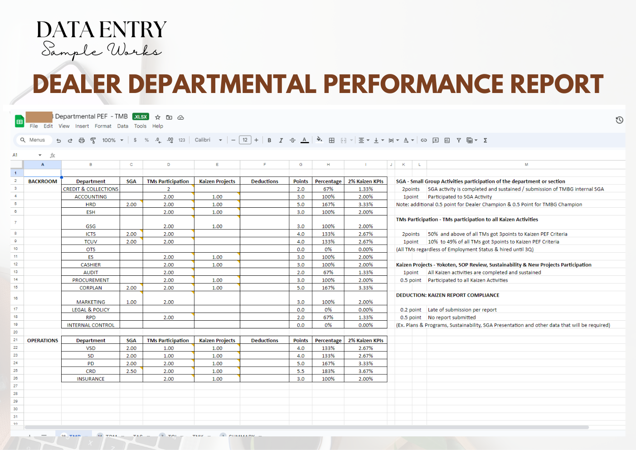Select the BACKROOM cell

pos(43,181)
